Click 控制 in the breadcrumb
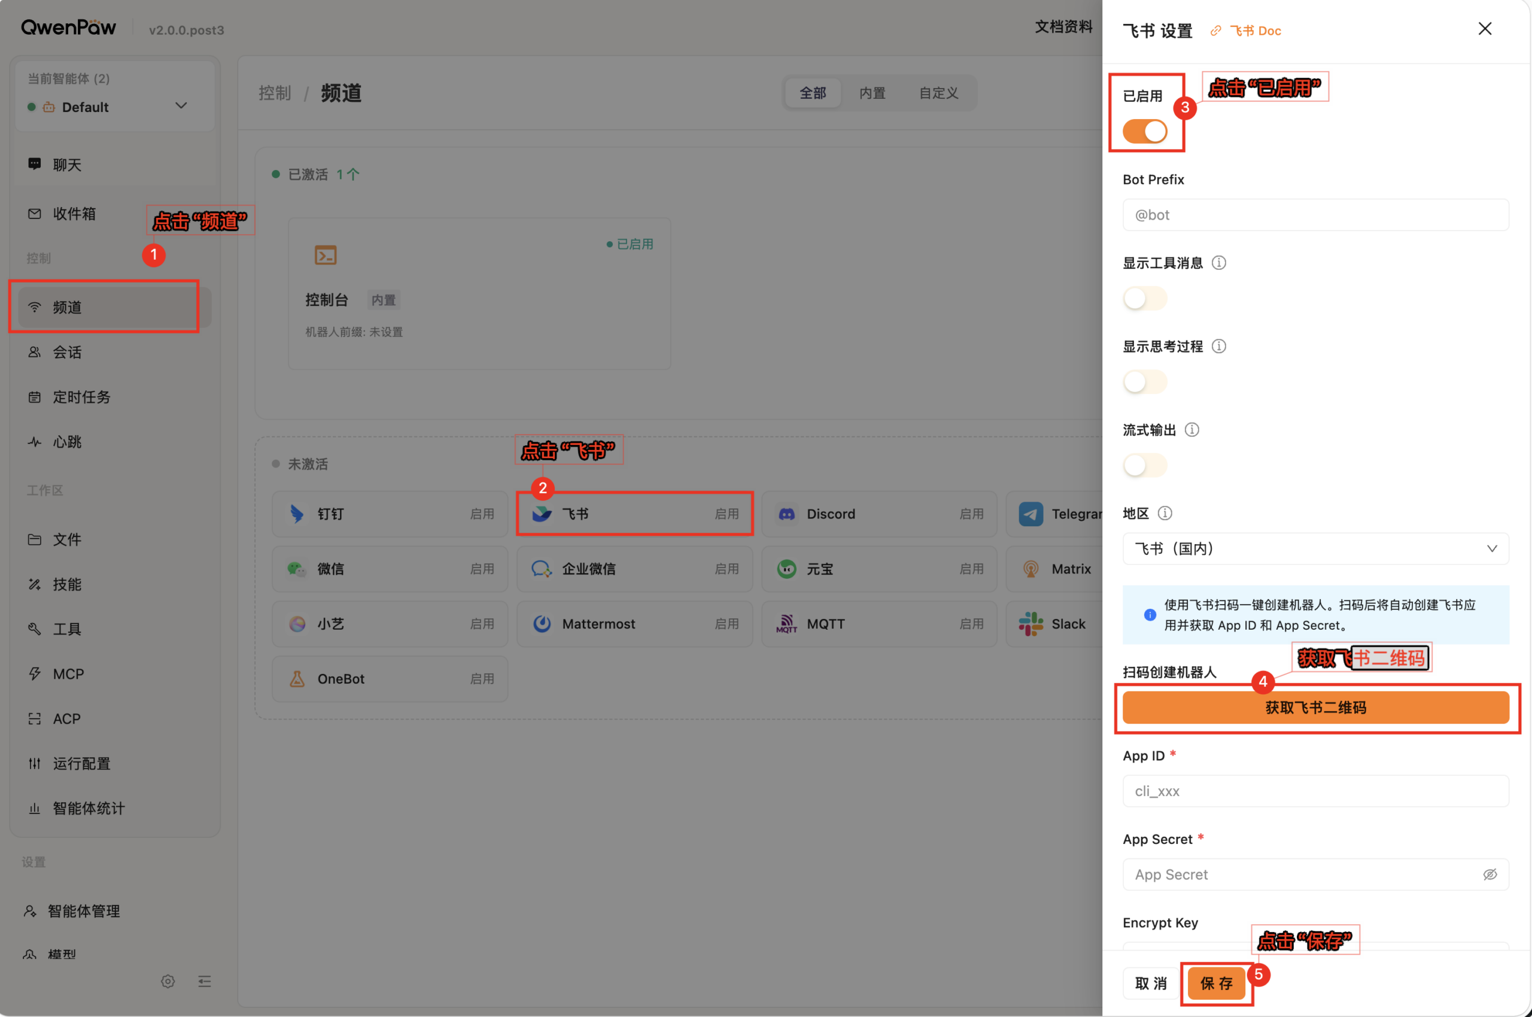The height and width of the screenshot is (1017, 1532). click(x=275, y=93)
